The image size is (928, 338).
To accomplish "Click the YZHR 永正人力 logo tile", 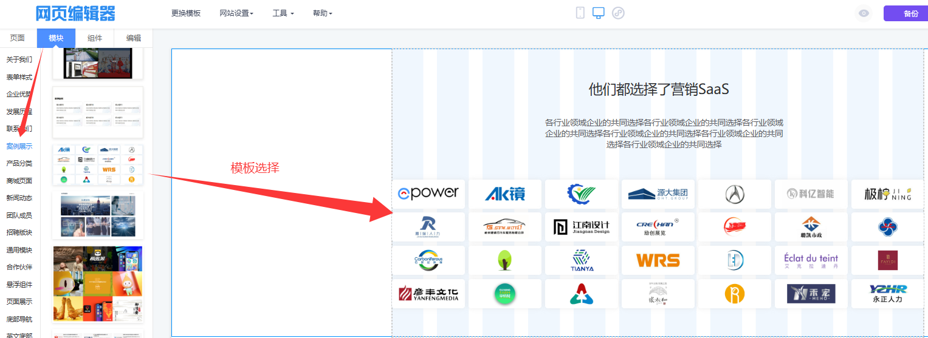I will coord(888,294).
